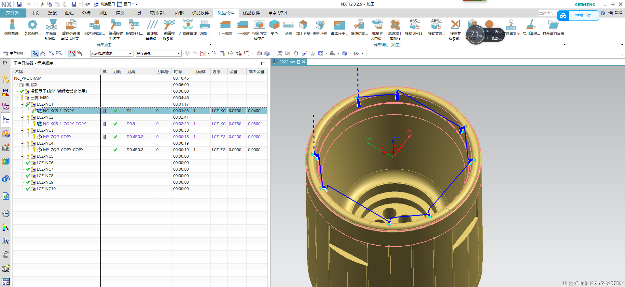Launch 电极自动编程 tool
Screen dimensions: 625x287
(51, 30)
